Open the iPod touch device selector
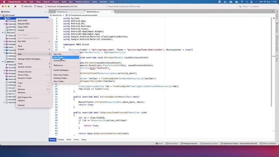 click(61, 7)
